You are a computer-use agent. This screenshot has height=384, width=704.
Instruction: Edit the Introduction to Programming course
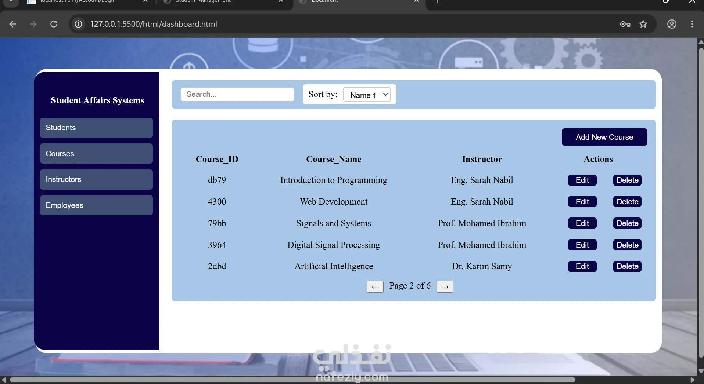point(582,180)
